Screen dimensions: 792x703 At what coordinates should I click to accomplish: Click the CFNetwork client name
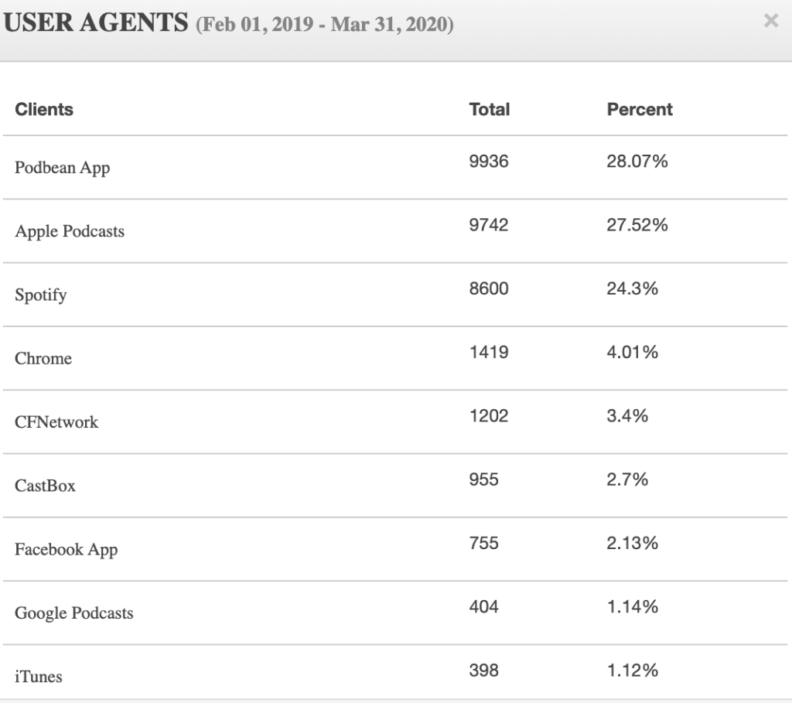[x=56, y=422]
